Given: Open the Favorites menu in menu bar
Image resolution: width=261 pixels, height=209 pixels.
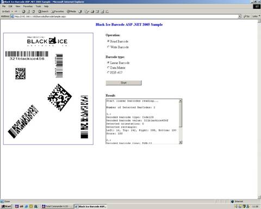Looking at the screenshot, I should click(x=28, y=6).
